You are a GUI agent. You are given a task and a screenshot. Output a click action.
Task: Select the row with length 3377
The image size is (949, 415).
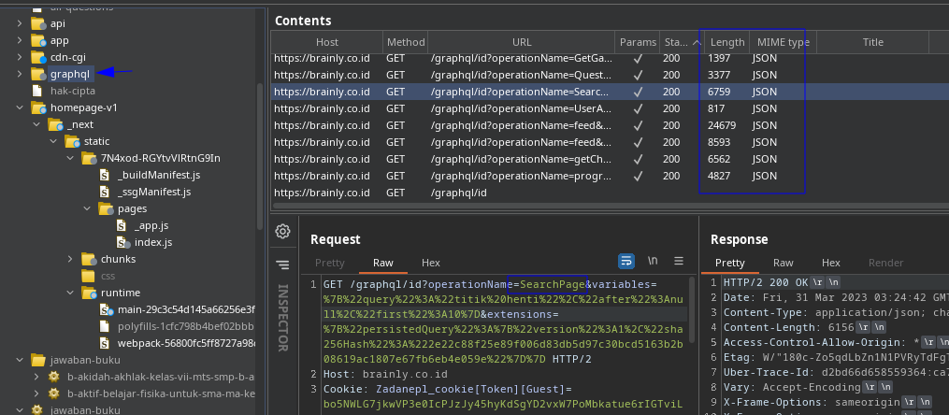coord(610,76)
